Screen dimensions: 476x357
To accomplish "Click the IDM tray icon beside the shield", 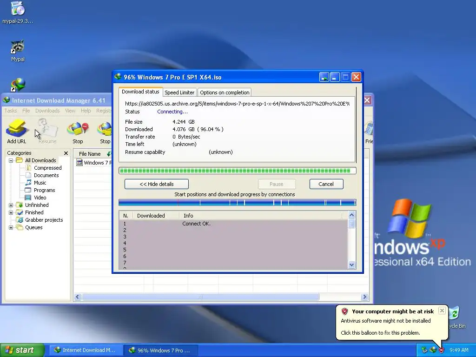I will pyautogui.click(x=433, y=350).
